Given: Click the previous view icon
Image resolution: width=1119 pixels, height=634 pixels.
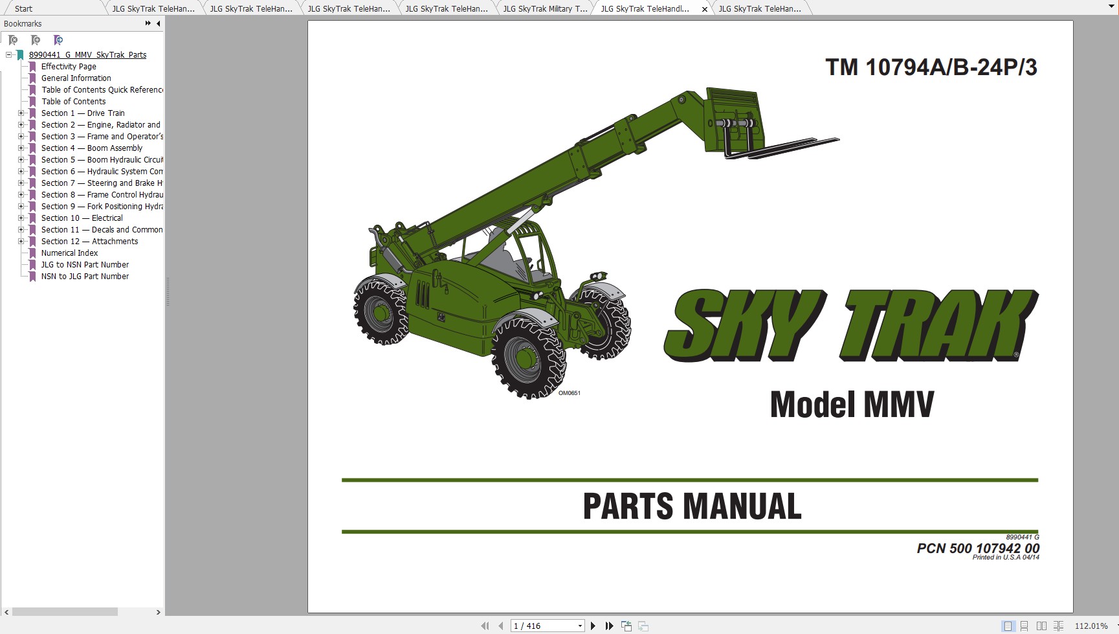Looking at the screenshot, I should point(626,626).
